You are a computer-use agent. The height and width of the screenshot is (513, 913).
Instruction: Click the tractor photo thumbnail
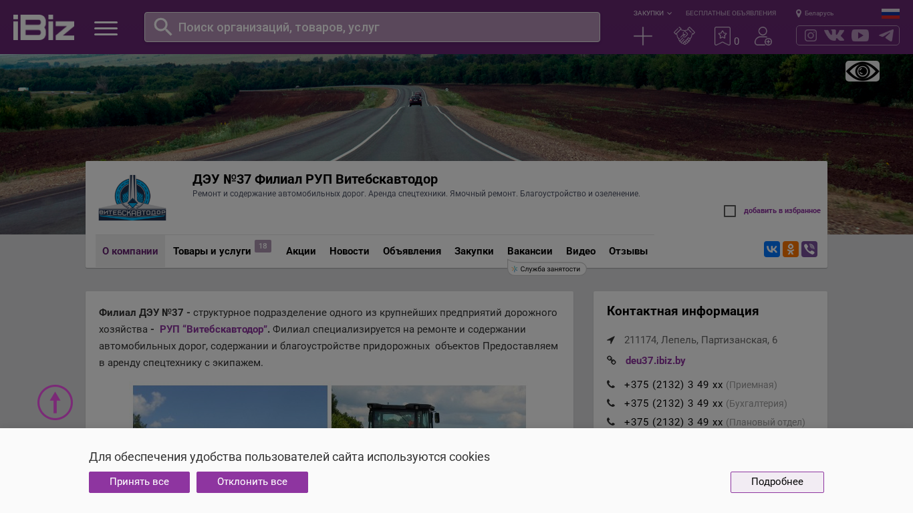(428, 407)
